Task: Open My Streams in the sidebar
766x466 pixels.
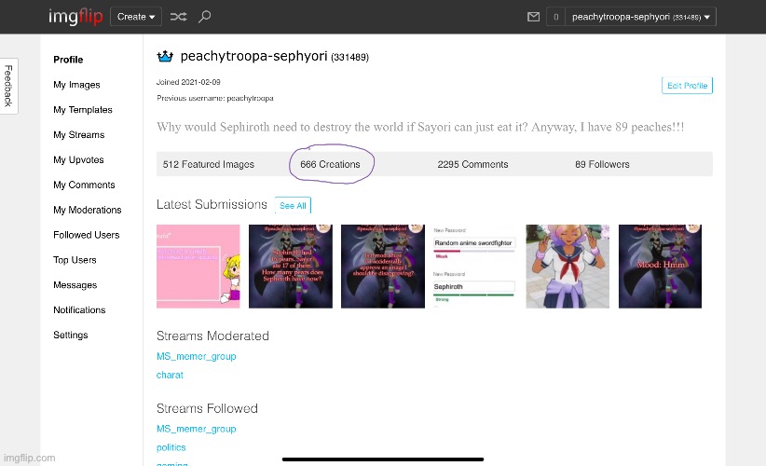Action: coord(78,134)
